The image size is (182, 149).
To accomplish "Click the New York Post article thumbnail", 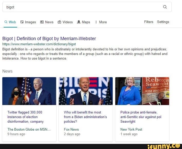I will pos(142,91).
